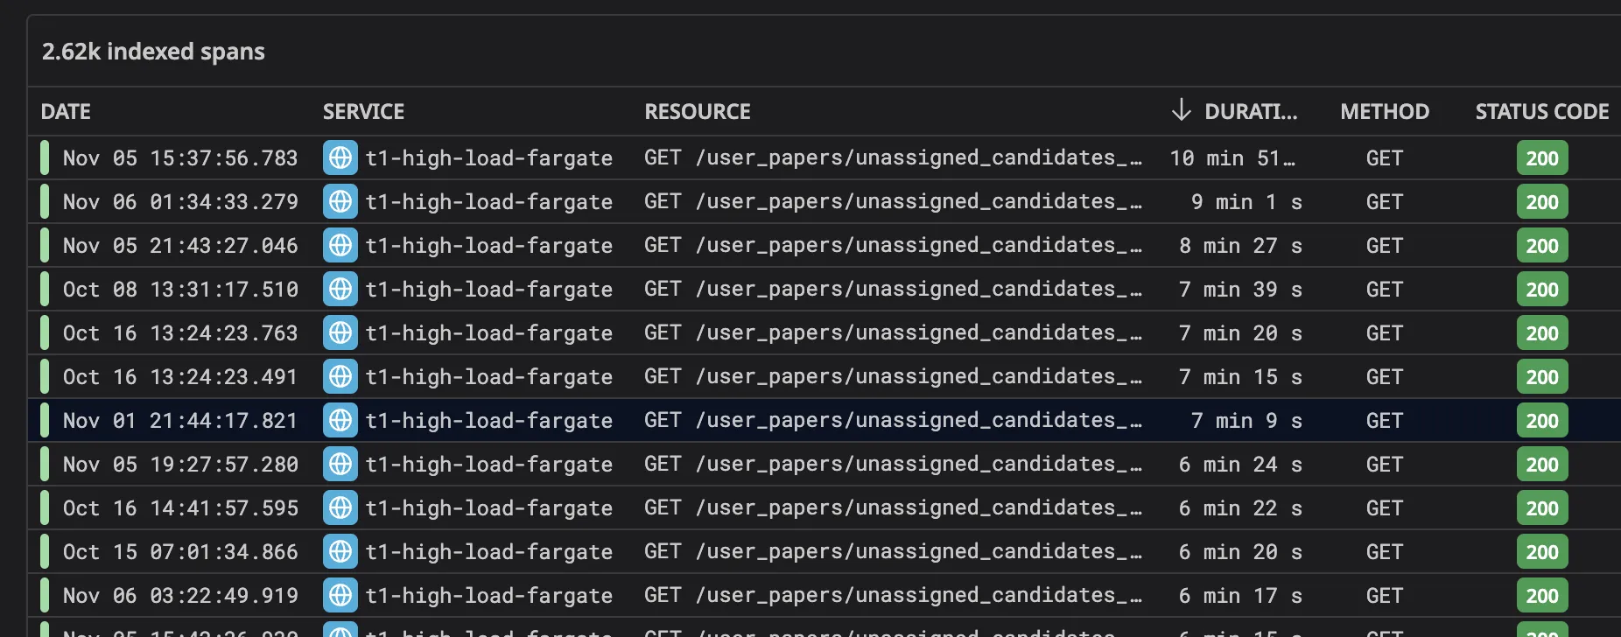Sort spans by the DATE column header
1621x637 pixels.
[x=66, y=112]
